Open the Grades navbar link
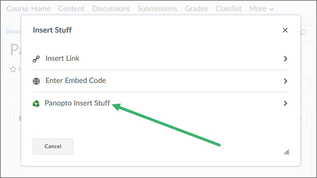Image resolution: width=317 pixels, height=178 pixels. point(196,9)
